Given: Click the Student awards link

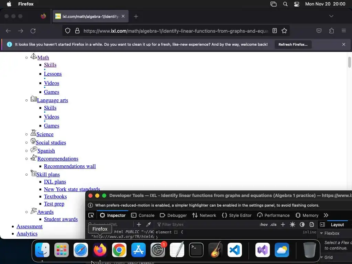Looking at the screenshot, I should pyautogui.click(x=61, y=219).
